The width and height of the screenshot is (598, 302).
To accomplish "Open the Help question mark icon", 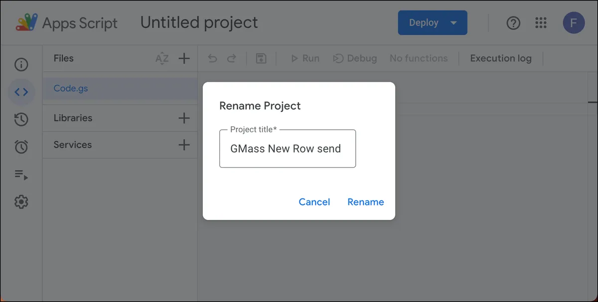I will pos(513,23).
